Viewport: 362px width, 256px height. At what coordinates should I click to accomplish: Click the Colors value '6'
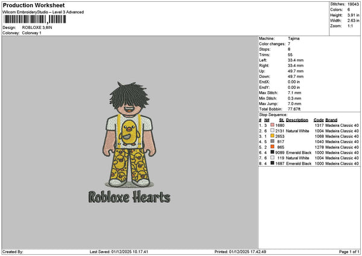pos(349,10)
